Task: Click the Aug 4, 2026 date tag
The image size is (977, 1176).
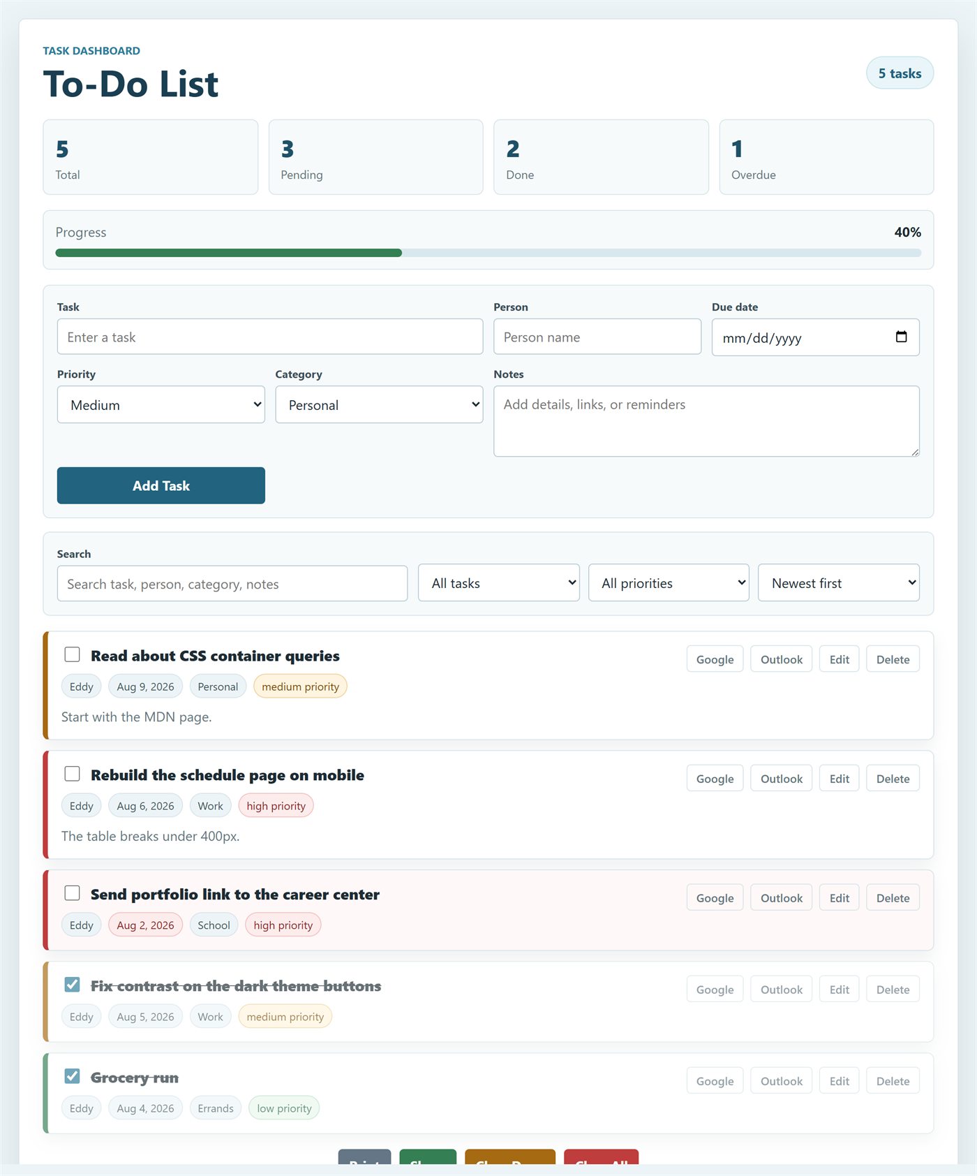Action: pyautogui.click(x=145, y=1108)
